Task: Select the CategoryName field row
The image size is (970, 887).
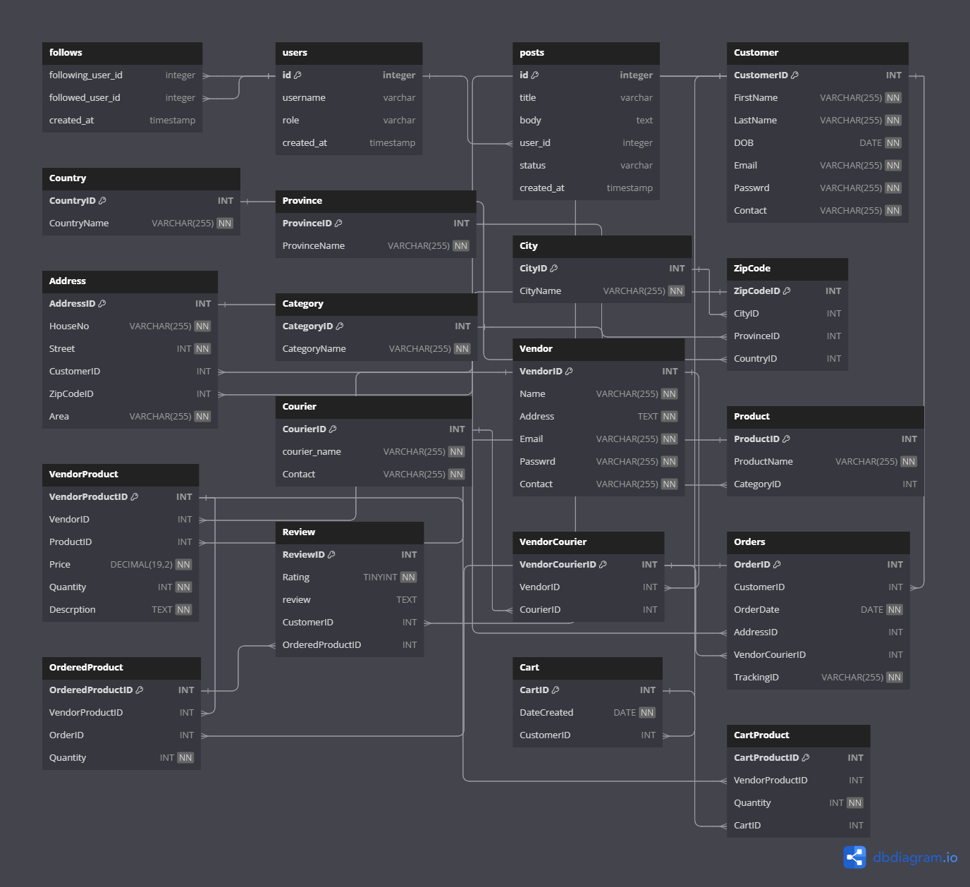Action: 376,349
